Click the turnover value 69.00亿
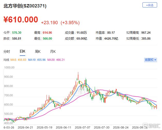 pyautogui.click(x=82, y=39)
